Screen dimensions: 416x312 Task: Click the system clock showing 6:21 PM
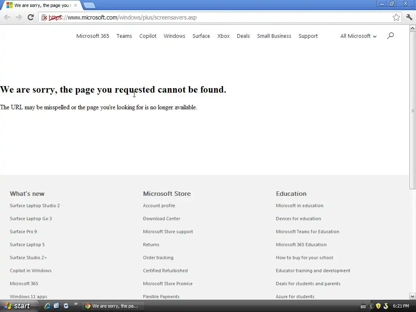(401, 306)
